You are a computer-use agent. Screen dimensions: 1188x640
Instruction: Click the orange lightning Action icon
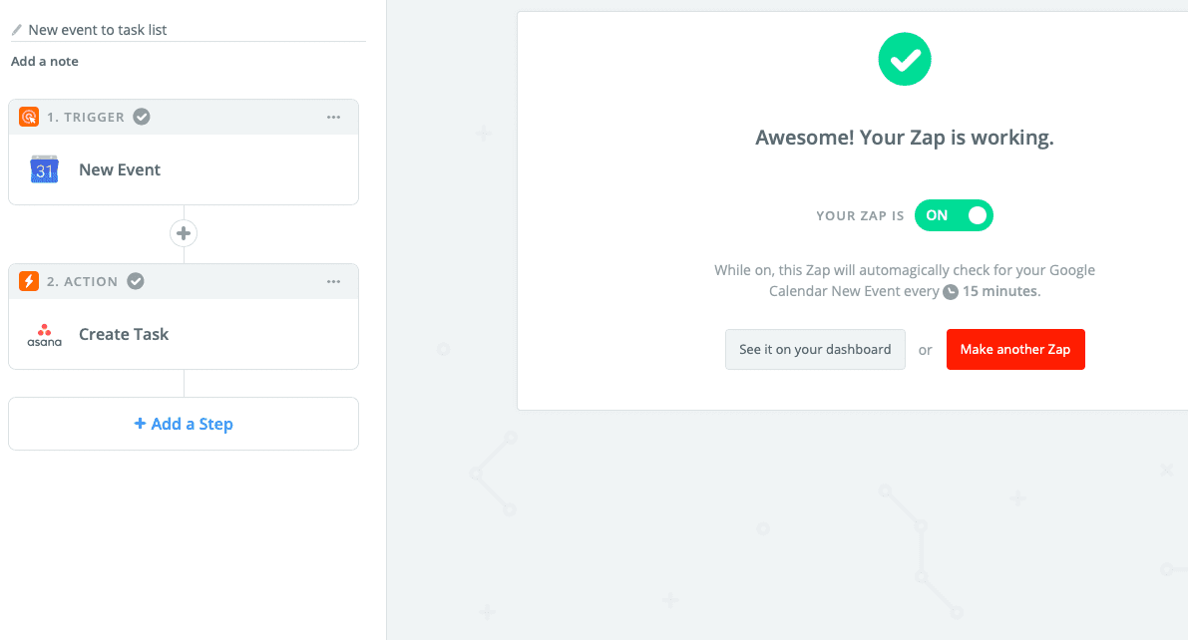[x=29, y=281]
